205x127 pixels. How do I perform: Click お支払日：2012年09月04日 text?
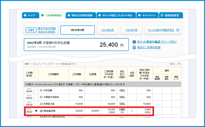41,47
